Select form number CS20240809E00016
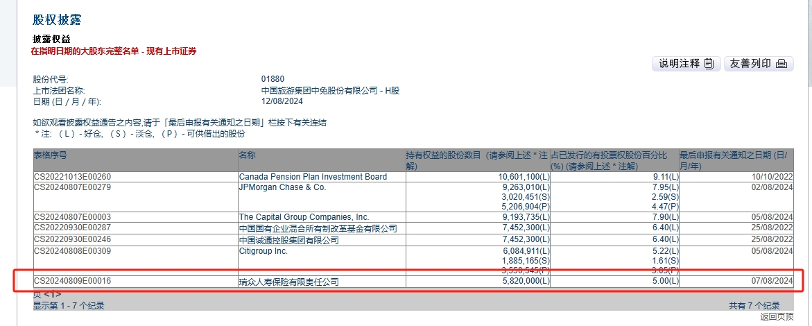Screen dimensions: 812x326 pyautogui.click(x=73, y=282)
